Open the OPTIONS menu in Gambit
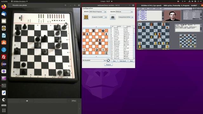Screen dimensions: 203x114 [x=157, y=9]
